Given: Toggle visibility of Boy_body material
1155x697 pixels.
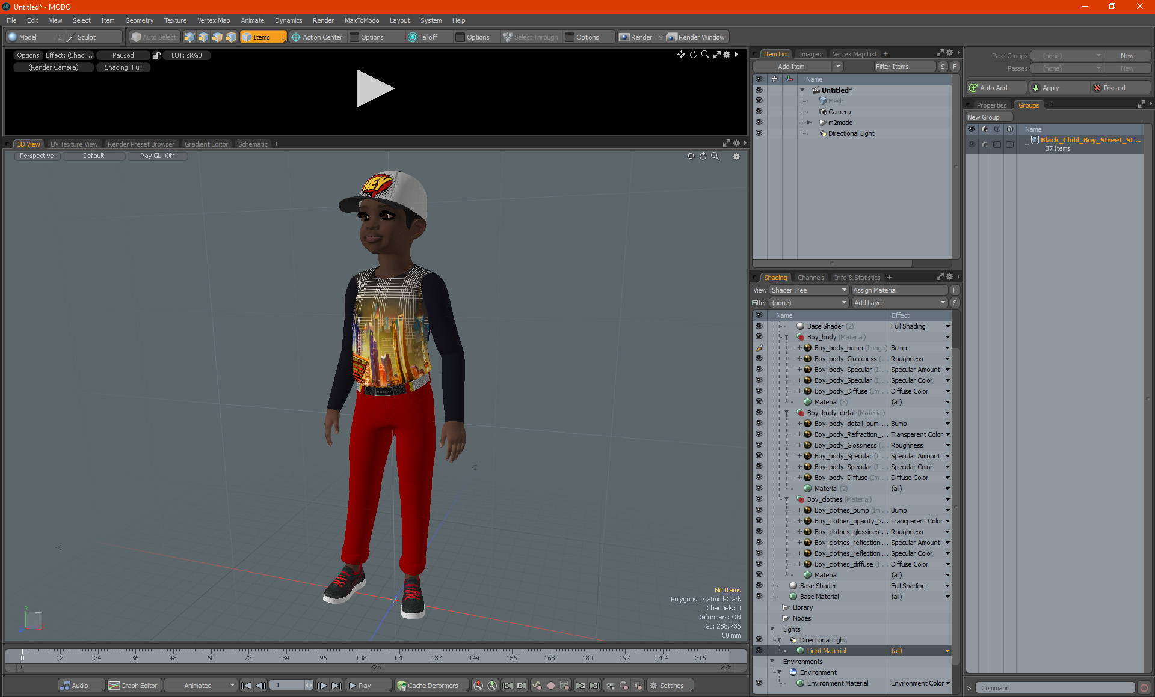Looking at the screenshot, I should [759, 337].
